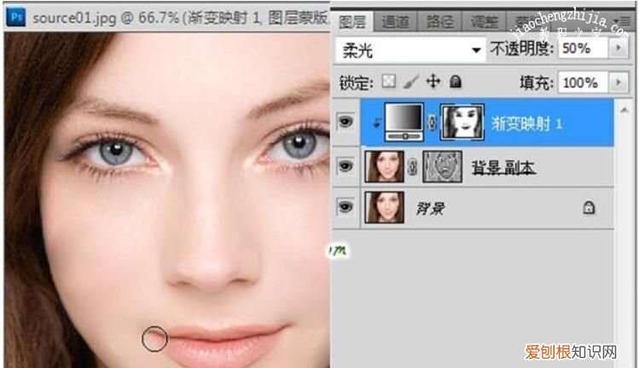
Task: Click the lock all padlock icon
Action: point(456,82)
